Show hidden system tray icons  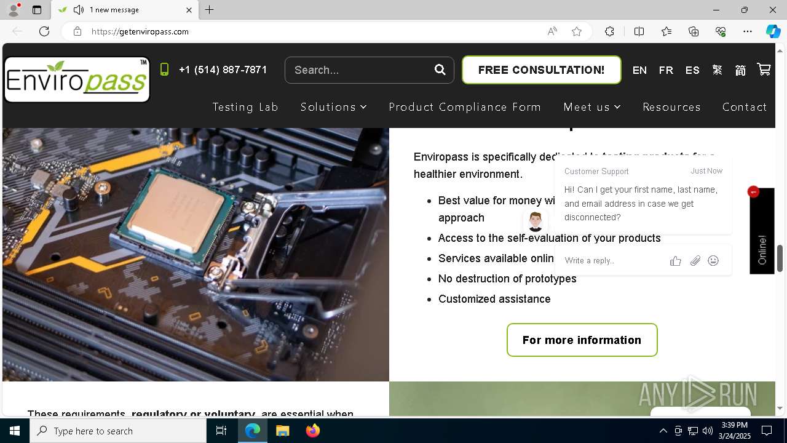coord(663,431)
